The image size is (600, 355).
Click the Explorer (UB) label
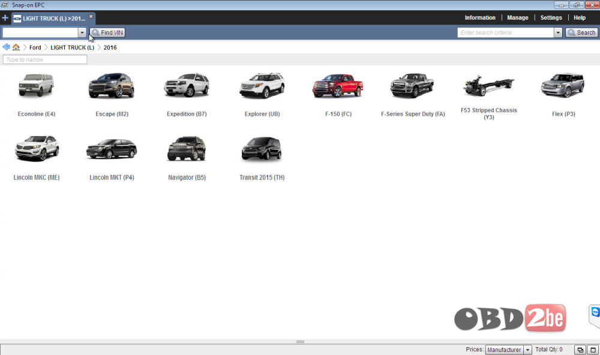[262, 114]
